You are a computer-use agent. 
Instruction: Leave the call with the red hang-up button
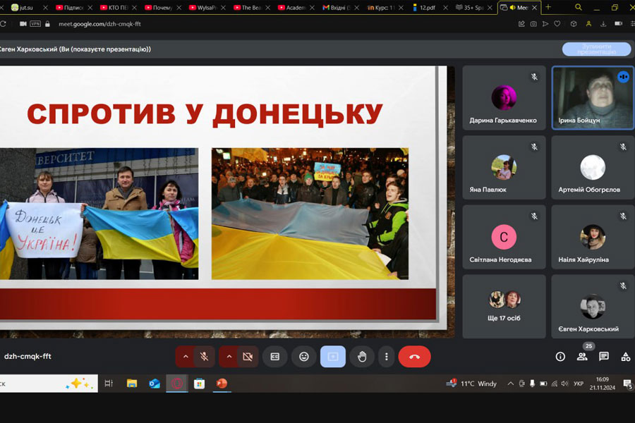point(414,357)
